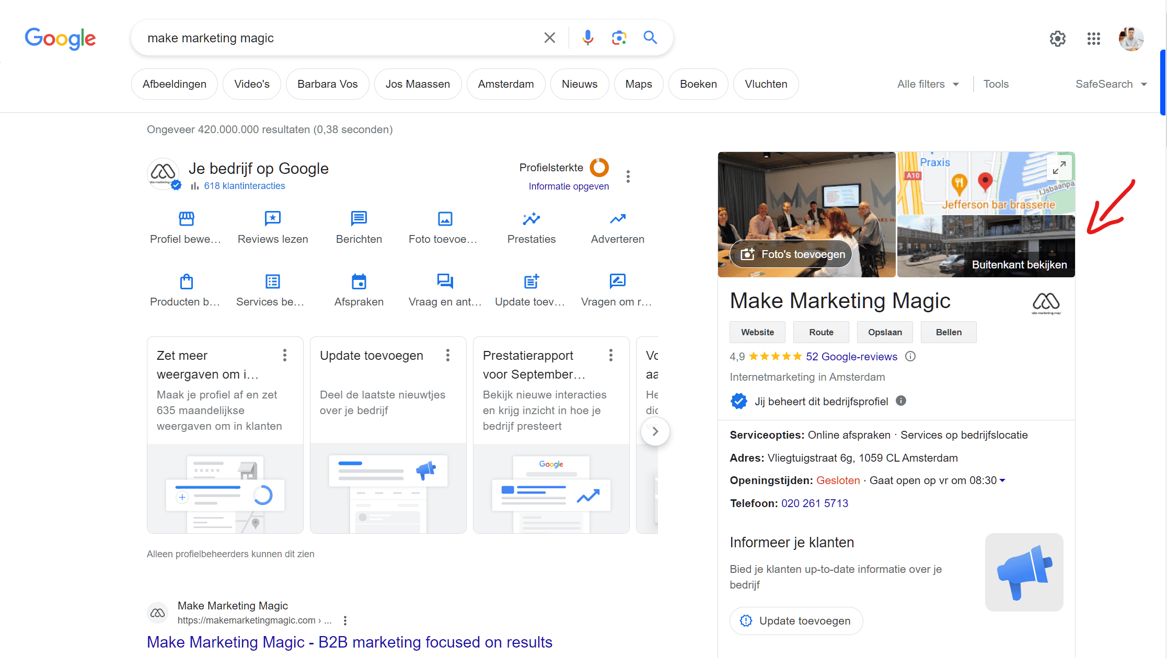Open options for the organic result

345,620
